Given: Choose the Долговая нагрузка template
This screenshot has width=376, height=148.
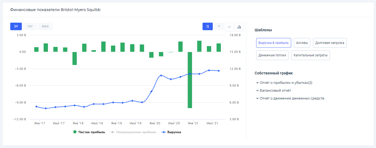Looking at the screenshot, I should click(x=330, y=43).
